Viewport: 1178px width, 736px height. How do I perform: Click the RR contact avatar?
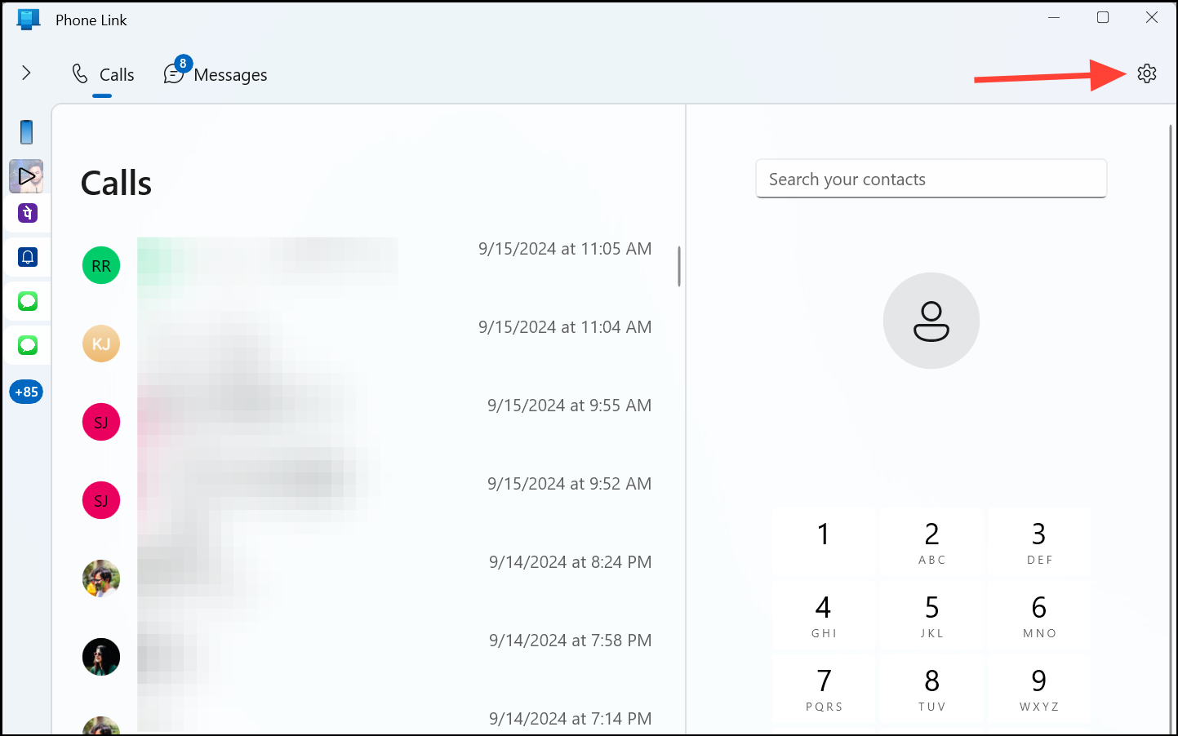100,264
